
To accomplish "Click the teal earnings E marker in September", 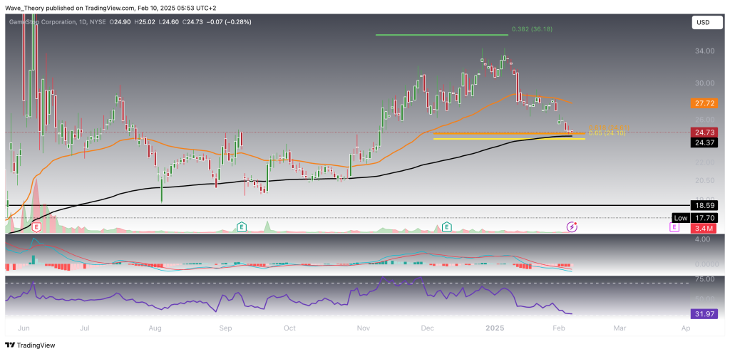I will tap(241, 227).
